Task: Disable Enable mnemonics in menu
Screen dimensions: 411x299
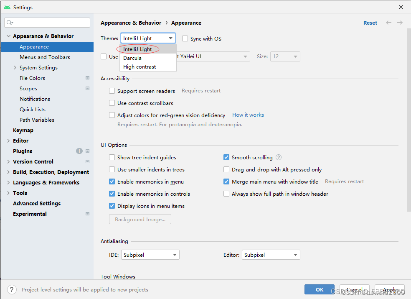Action: point(112,181)
